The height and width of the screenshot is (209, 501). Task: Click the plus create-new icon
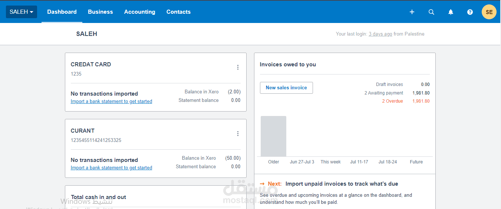412,12
